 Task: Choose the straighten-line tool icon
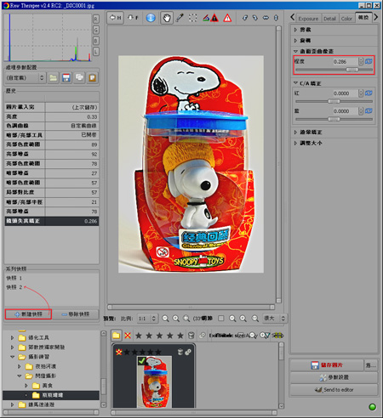206,18
